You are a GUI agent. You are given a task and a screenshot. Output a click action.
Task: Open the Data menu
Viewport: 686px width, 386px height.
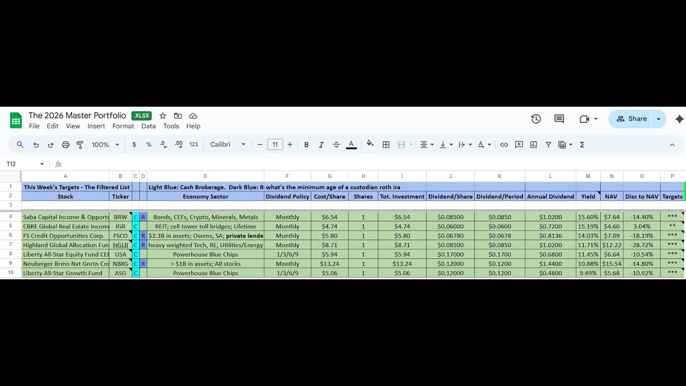point(148,127)
